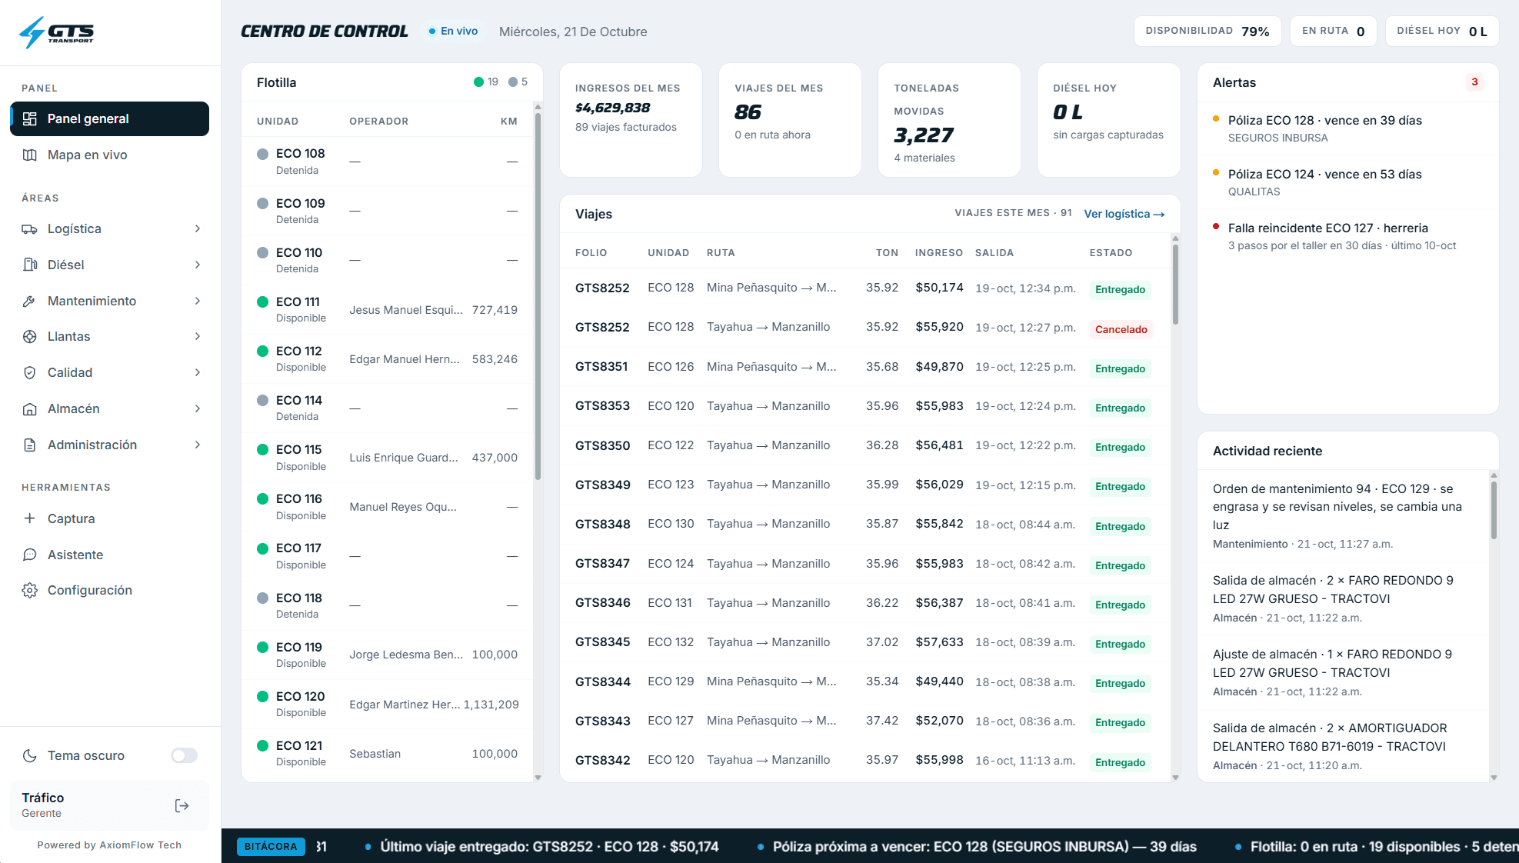Click the Calidad shield icon
The height and width of the screenshot is (863, 1519).
(30, 372)
